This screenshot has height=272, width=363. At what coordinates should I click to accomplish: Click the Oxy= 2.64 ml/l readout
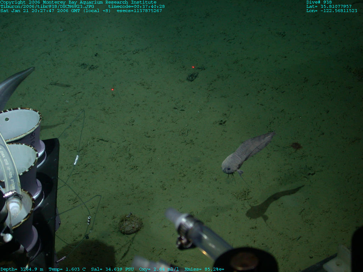point(159,269)
